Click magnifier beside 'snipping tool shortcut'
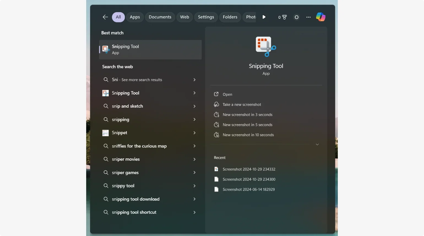Image resolution: width=424 pixels, height=236 pixels. click(106, 212)
